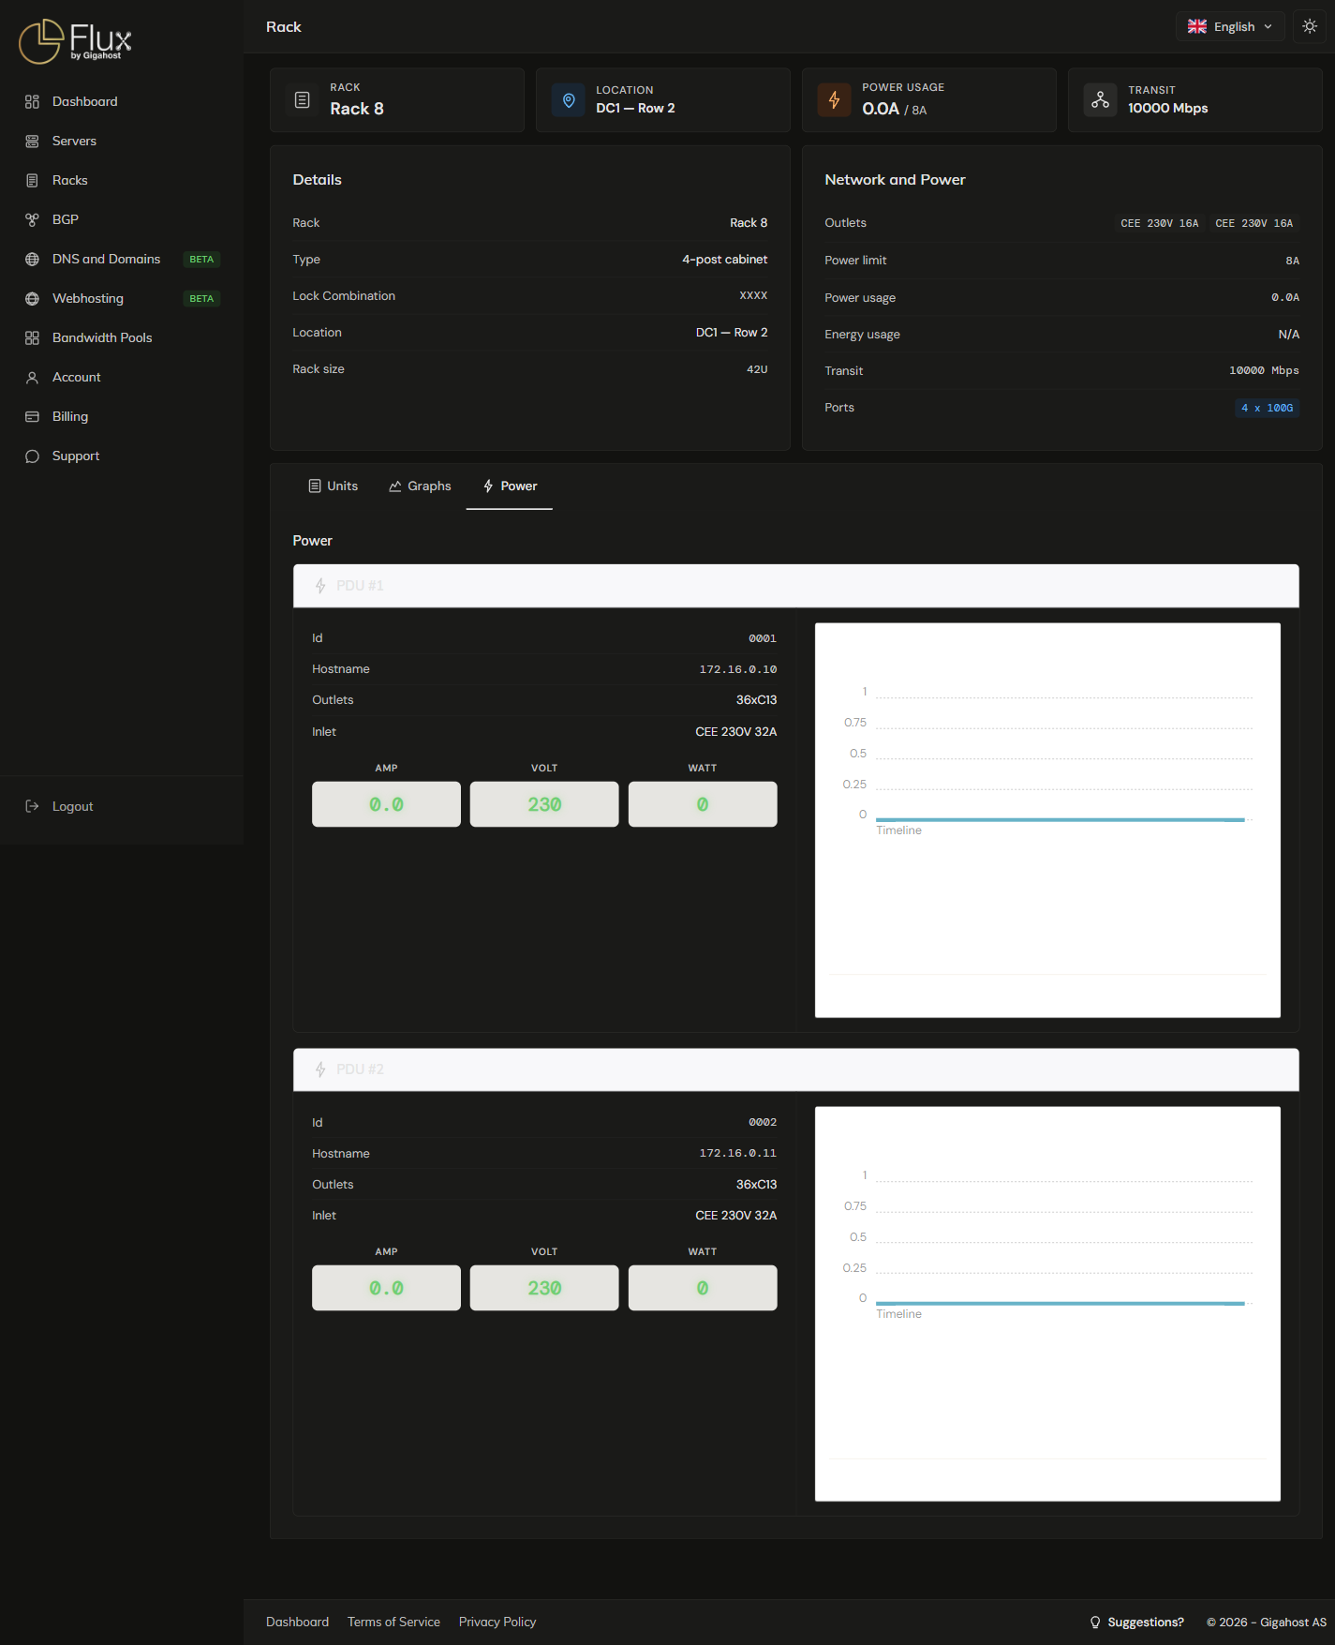1335x1645 pixels.
Task: Click the Suggestions? link
Action: tap(1146, 1623)
